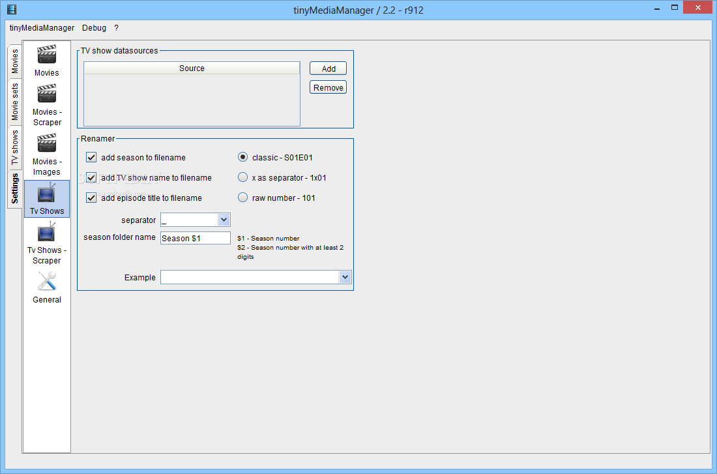Screen dimensions: 717x474
Task: Toggle add season to filename checkbox
Action: pos(91,157)
